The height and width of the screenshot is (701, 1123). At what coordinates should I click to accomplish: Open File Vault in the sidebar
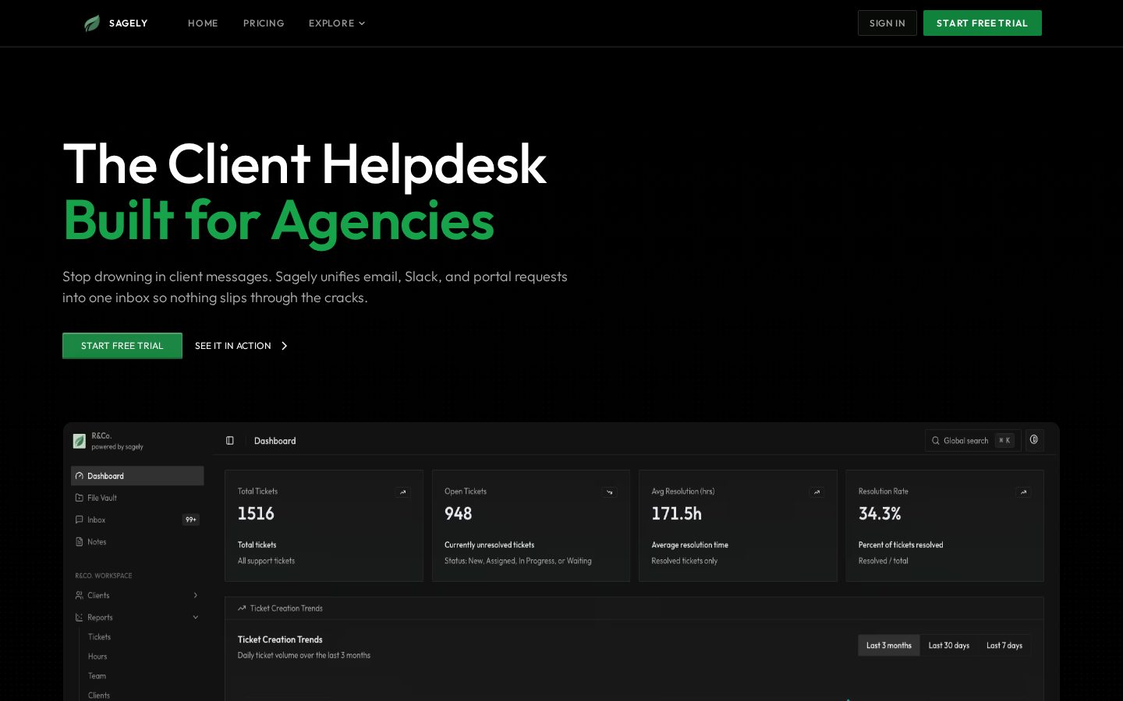137,498
